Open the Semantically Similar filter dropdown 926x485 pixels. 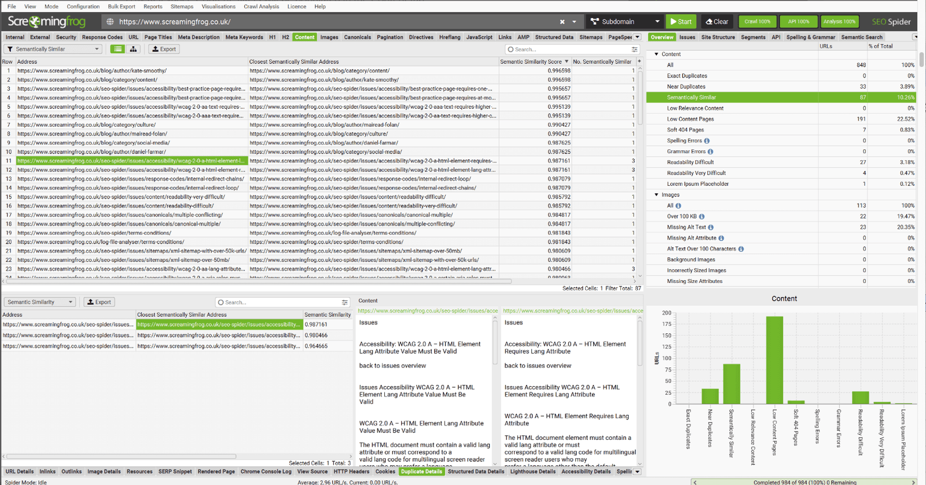54,49
